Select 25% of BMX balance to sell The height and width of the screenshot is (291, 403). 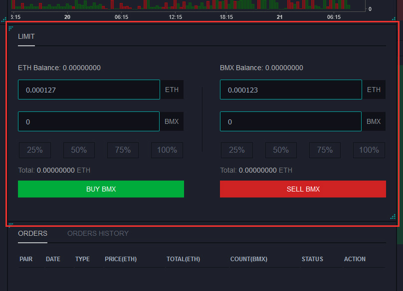click(x=236, y=150)
